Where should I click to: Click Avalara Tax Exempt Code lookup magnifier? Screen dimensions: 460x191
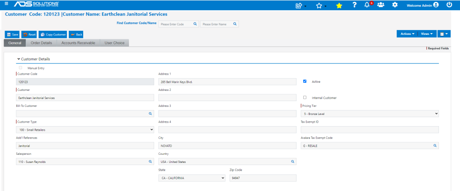coord(435,145)
